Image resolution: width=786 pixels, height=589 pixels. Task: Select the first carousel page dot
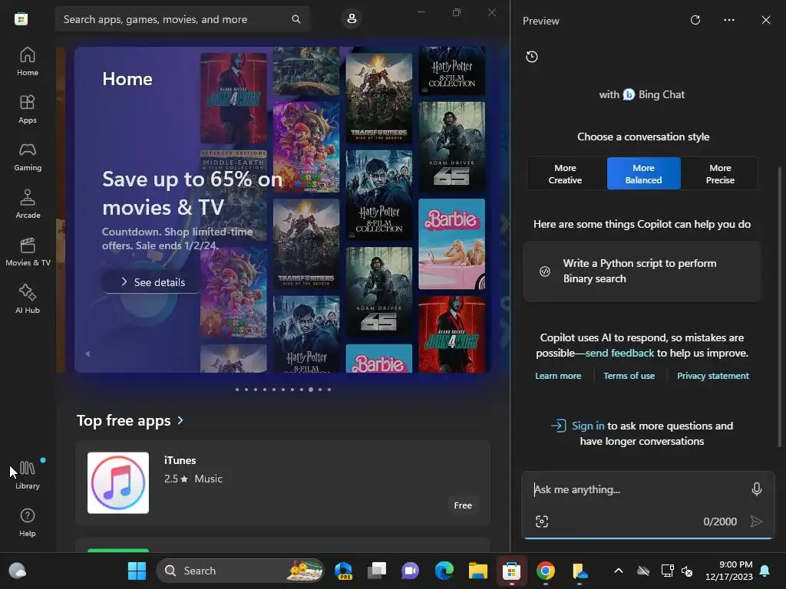[236, 390]
